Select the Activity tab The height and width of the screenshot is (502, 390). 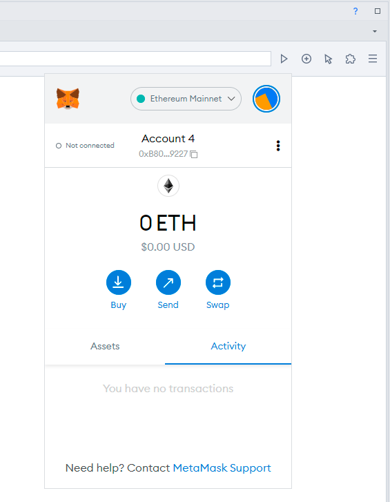(x=228, y=346)
